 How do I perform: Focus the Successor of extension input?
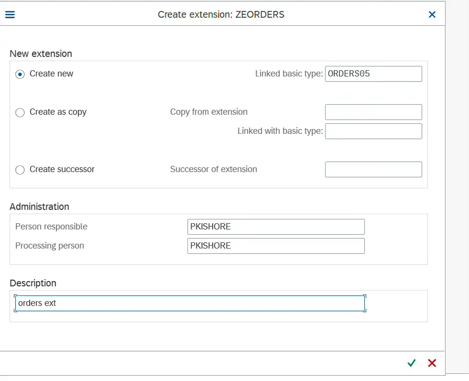(373, 169)
